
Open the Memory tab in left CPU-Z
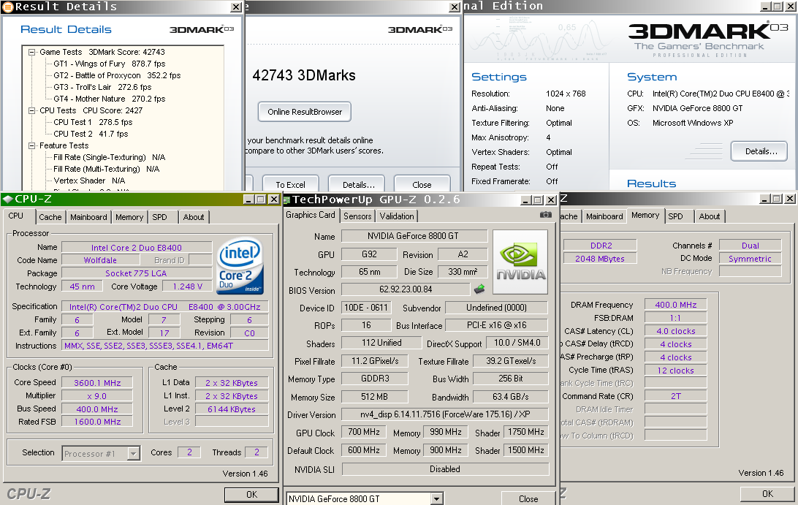129,217
